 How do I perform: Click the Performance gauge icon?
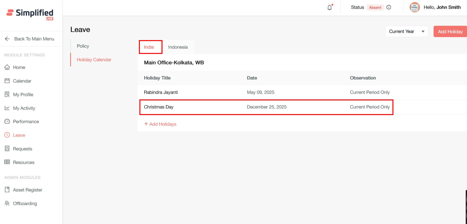[x=7, y=122]
